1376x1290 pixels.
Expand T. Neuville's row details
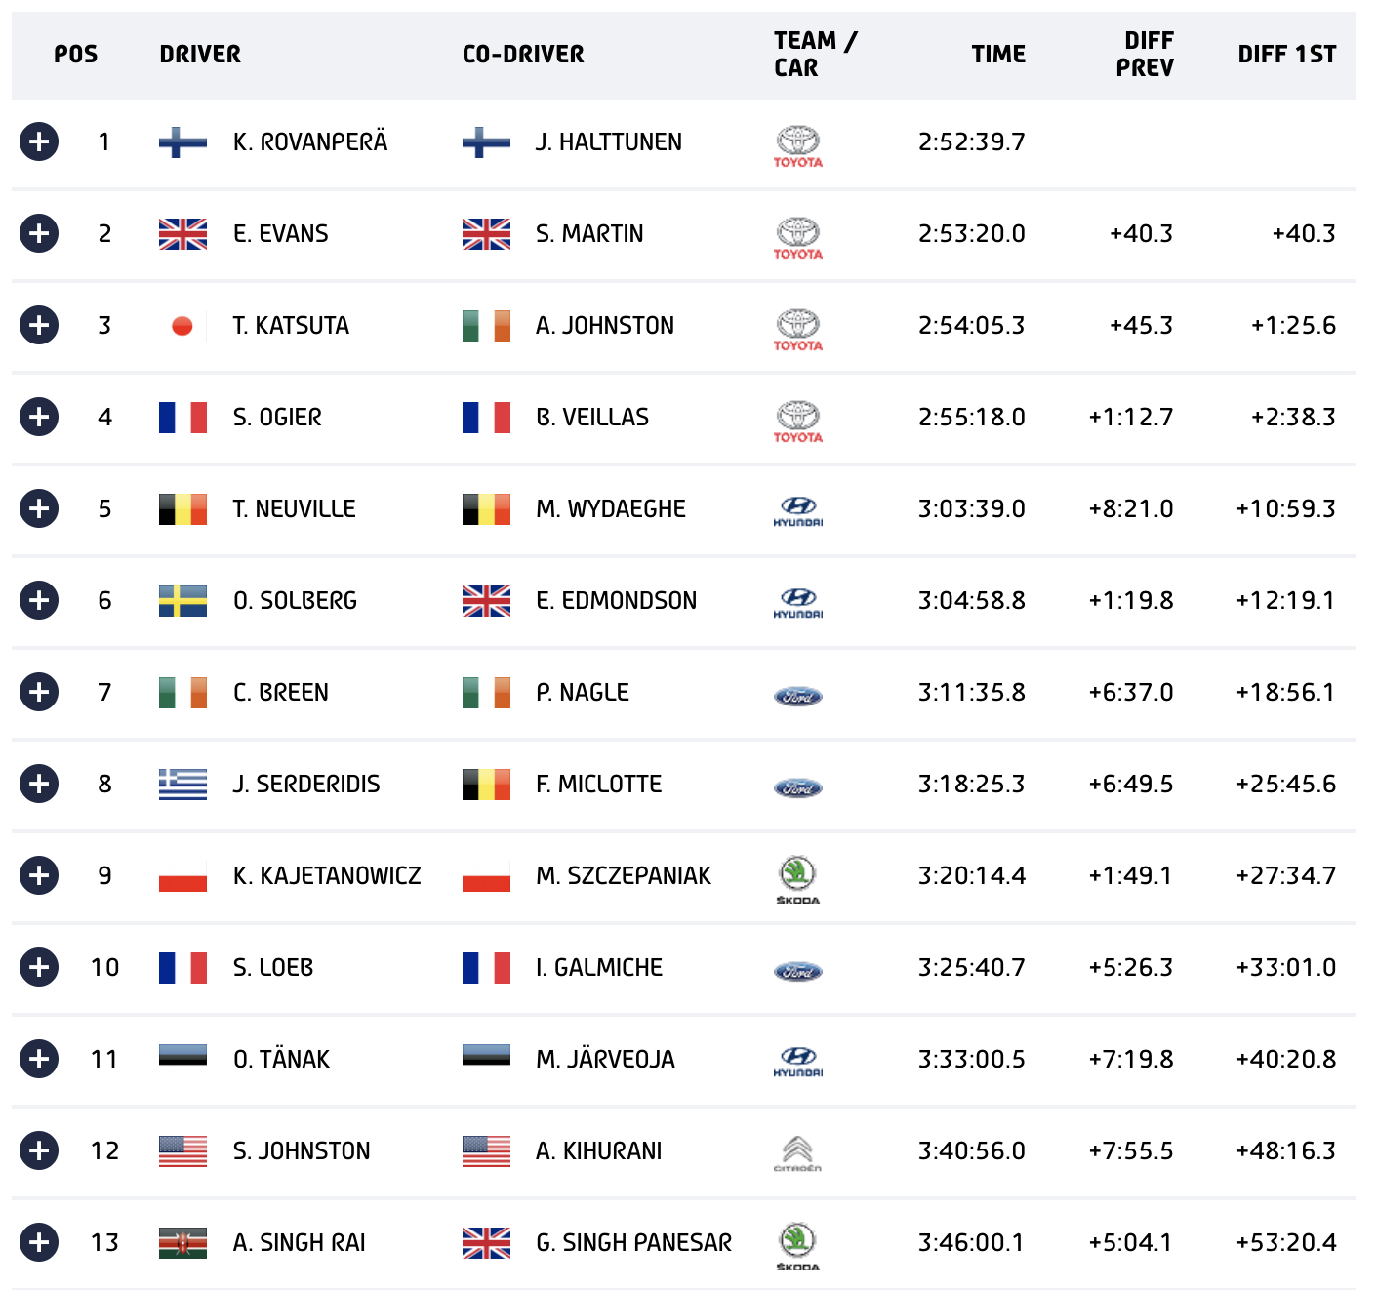tap(39, 508)
